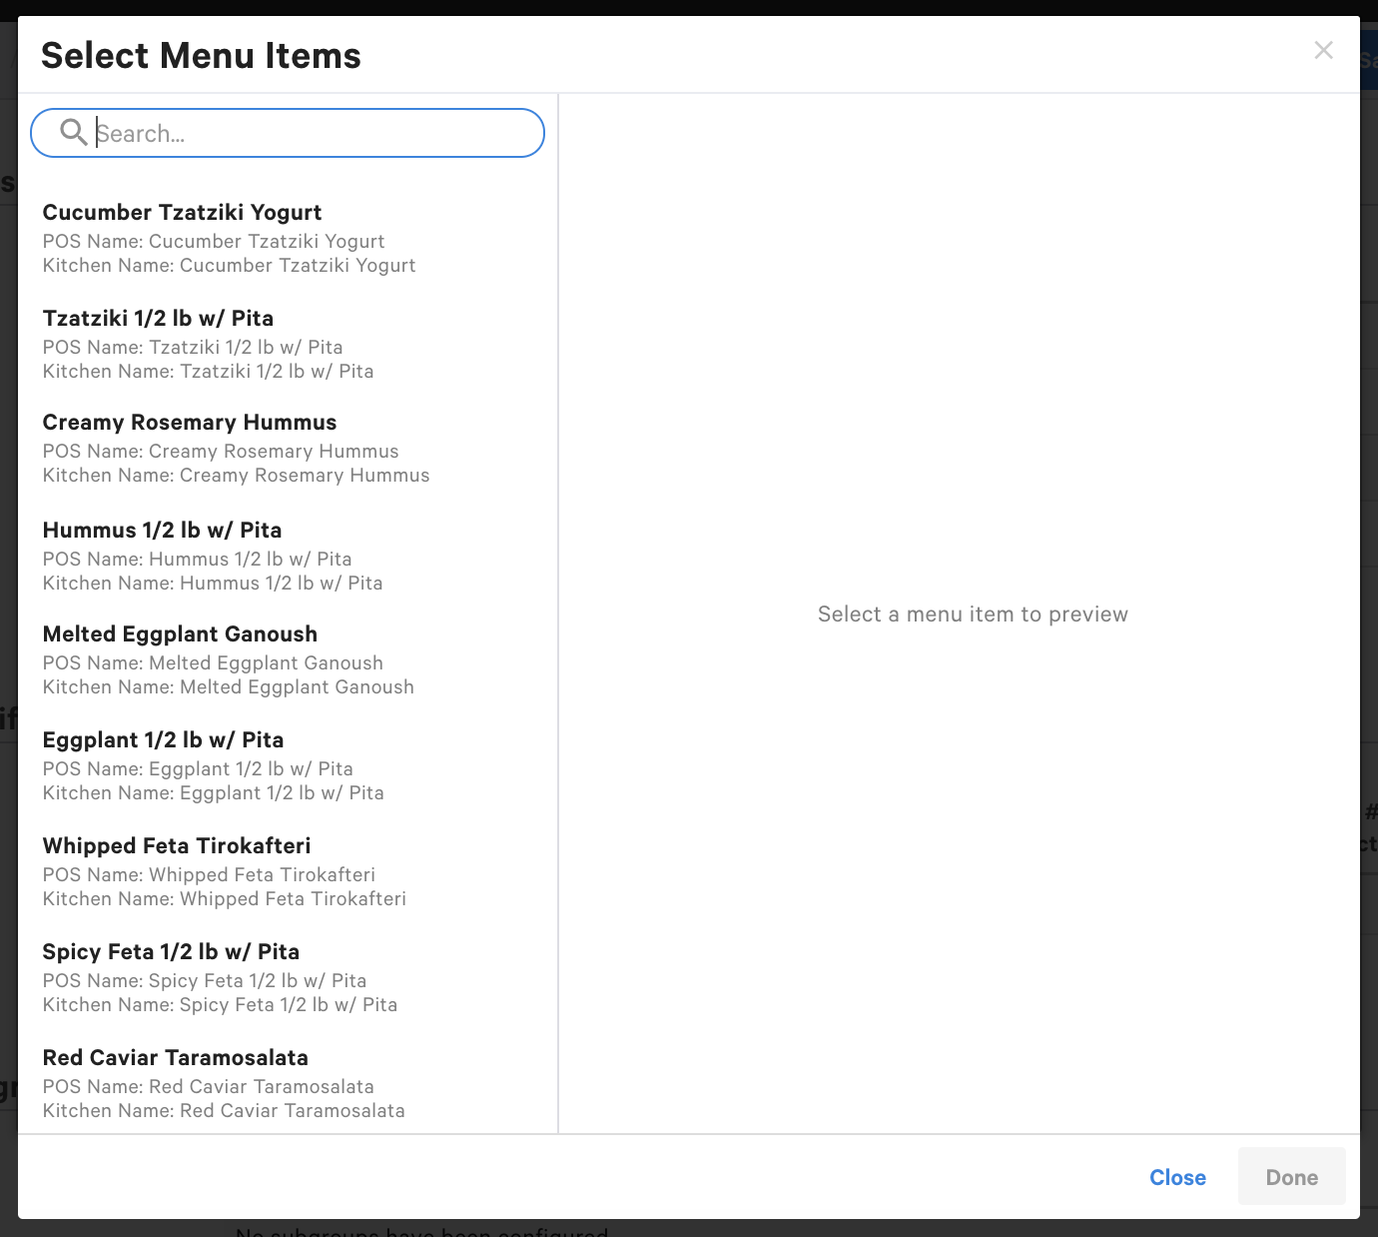This screenshot has width=1378, height=1237.
Task: Click the 'Select a menu item to preview' text
Action: tap(973, 615)
